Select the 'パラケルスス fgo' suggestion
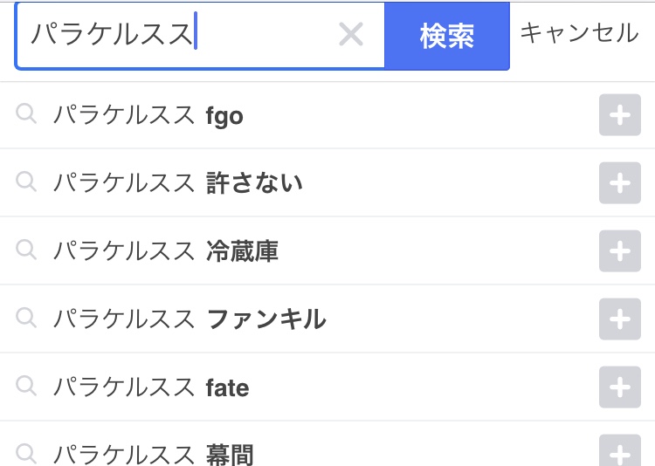The height and width of the screenshot is (466, 655). tap(148, 116)
